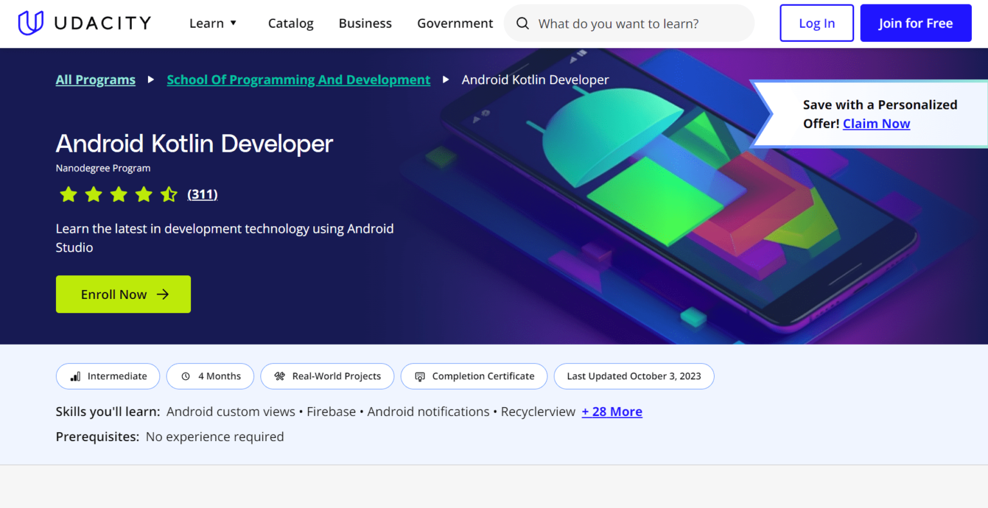Open the Business menu item
Viewport: 988px width, 508px height.
click(365, 24)
